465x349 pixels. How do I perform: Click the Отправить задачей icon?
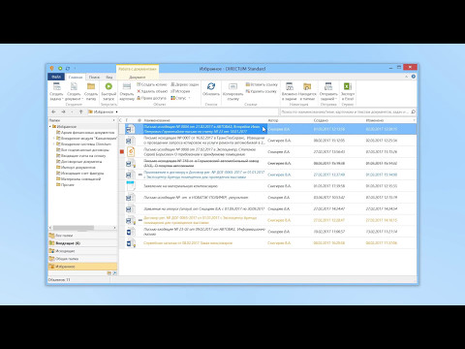coord(328,86)
